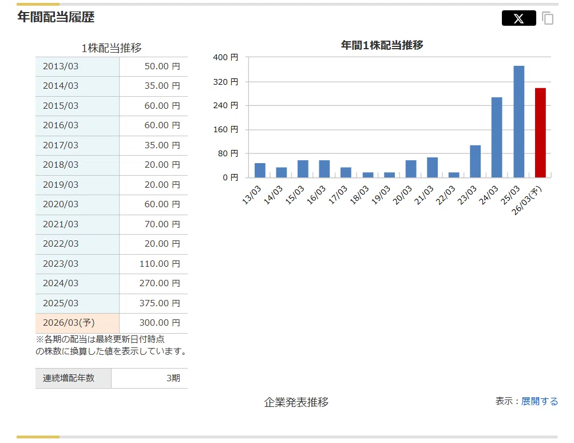Click the red 26/03(予) forecast bar
574x443 pixels.
point(540,133)
